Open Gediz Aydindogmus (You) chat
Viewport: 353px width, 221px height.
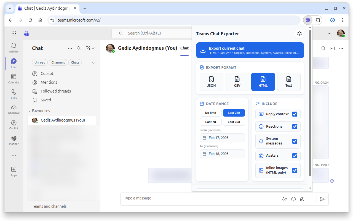pos(62,120)
